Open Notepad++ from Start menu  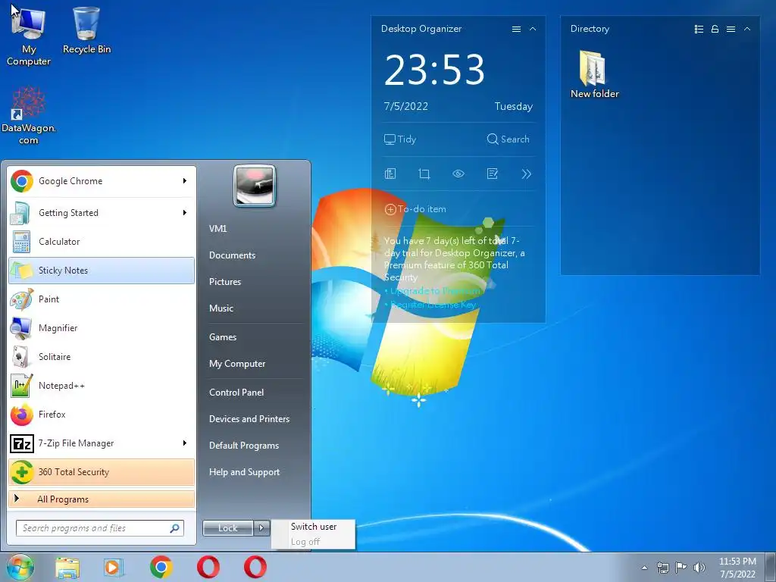(x=102, y=386)
